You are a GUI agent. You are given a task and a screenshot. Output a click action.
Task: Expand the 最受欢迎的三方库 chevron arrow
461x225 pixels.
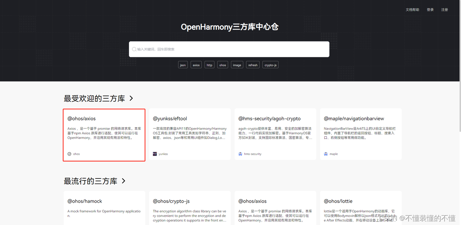pos(131,98)
